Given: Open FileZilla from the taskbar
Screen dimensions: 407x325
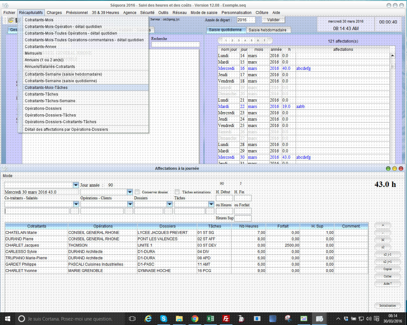Looking at the screenshot, I should (226, 319).
